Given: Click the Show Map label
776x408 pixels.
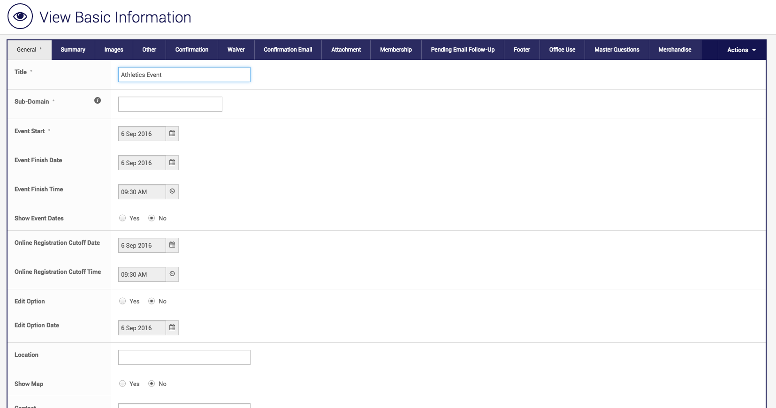Looking at the screenshot, I should point(29,384).
